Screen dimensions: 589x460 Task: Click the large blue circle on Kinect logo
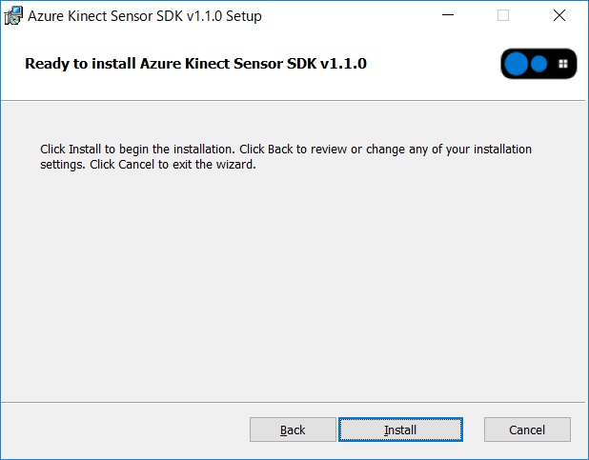(x=517, y=64)
